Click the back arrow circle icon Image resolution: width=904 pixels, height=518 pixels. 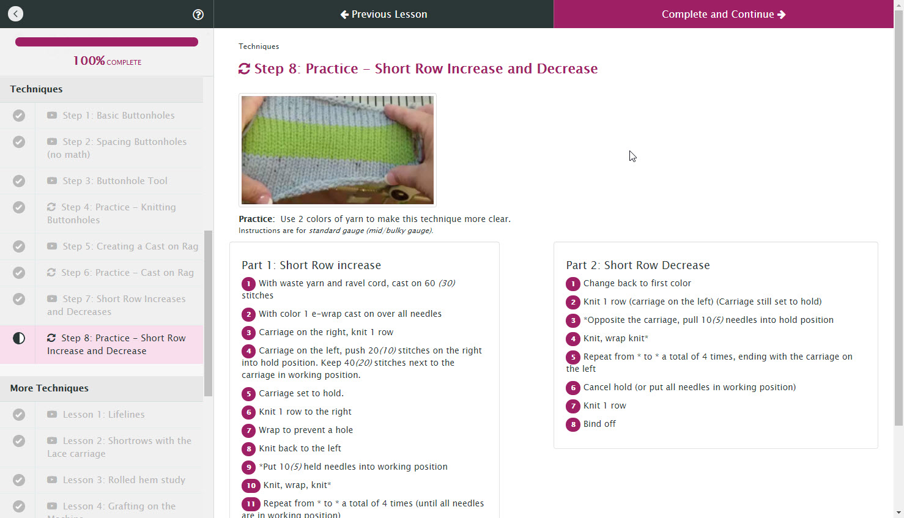[16, 14]
